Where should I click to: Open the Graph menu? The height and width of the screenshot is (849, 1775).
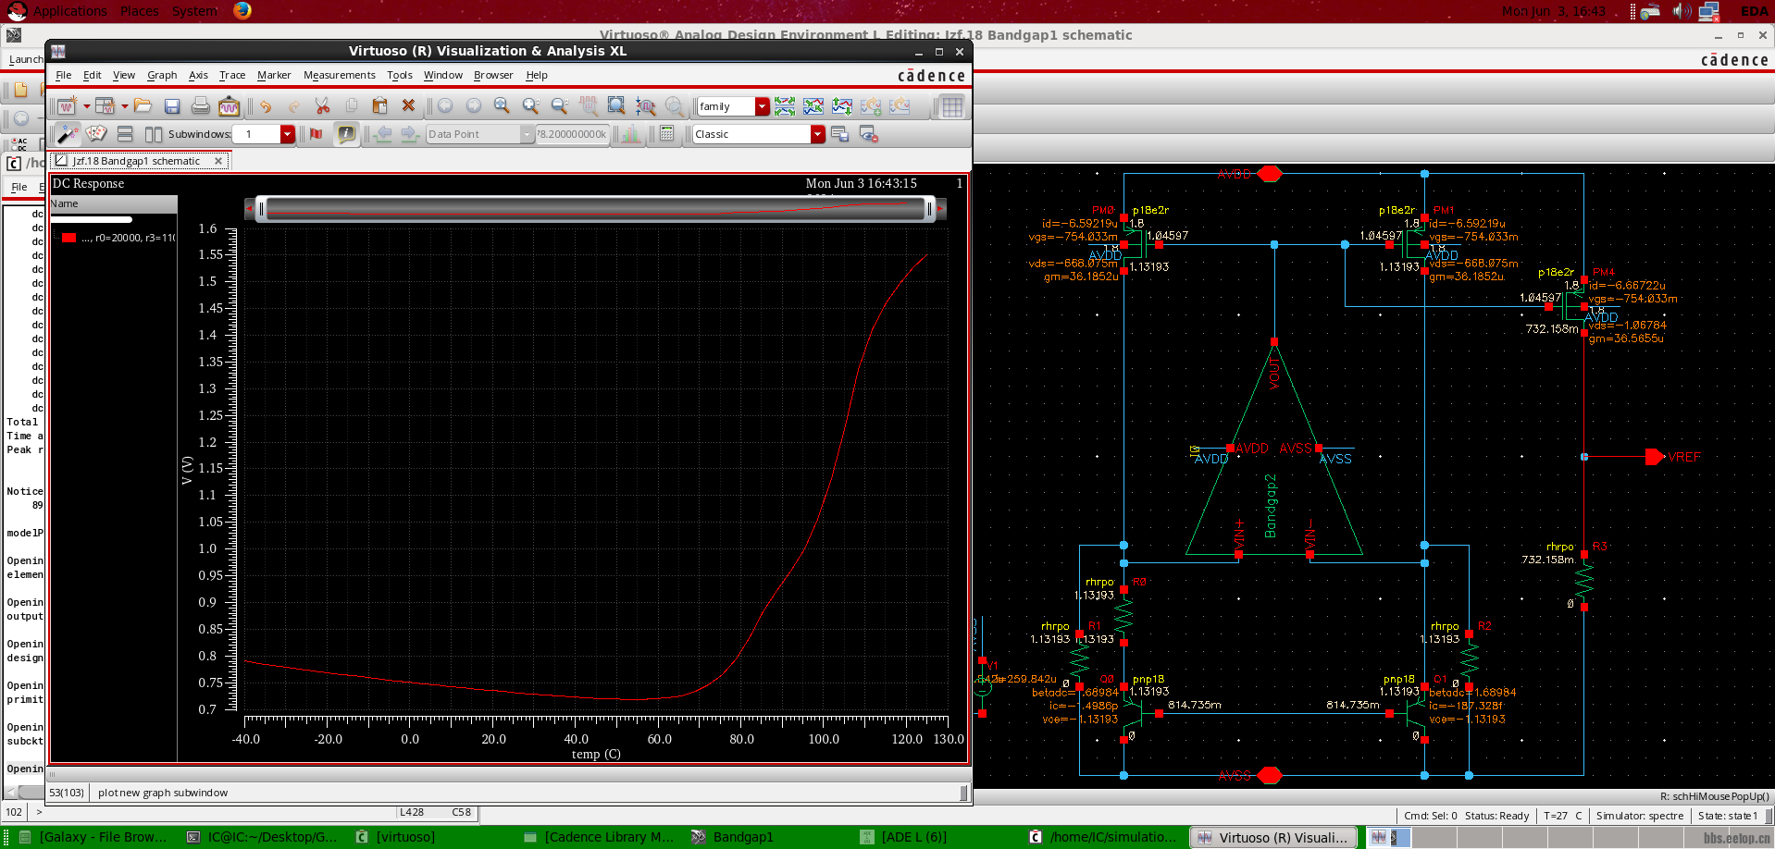[x=162, y=75]
